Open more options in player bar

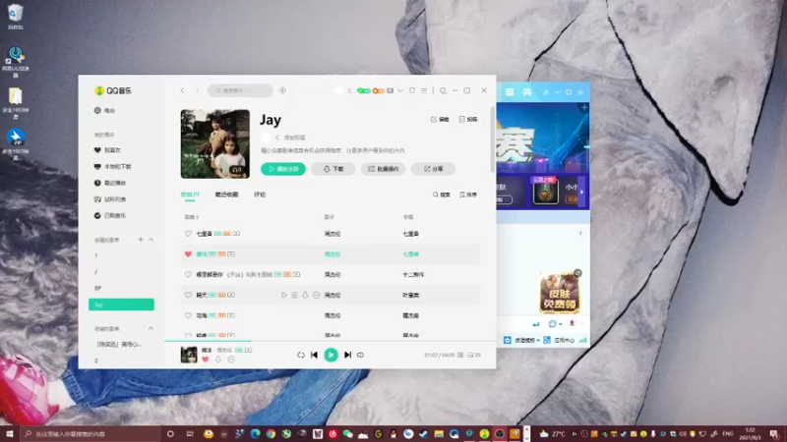231,359
